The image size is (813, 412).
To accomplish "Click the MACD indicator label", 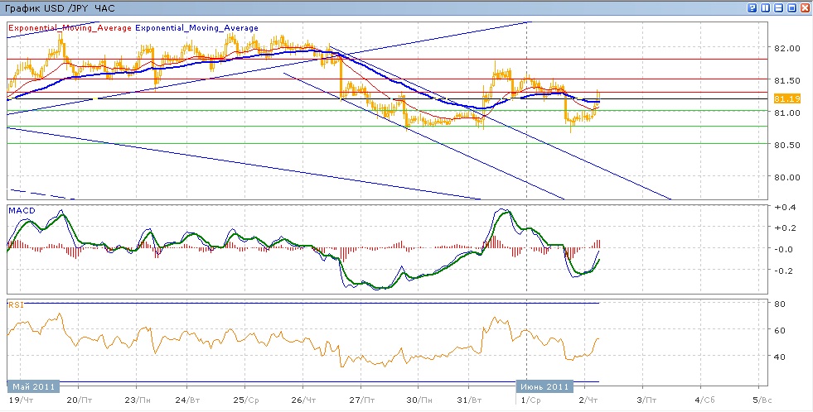I will (x=20, y=209).
